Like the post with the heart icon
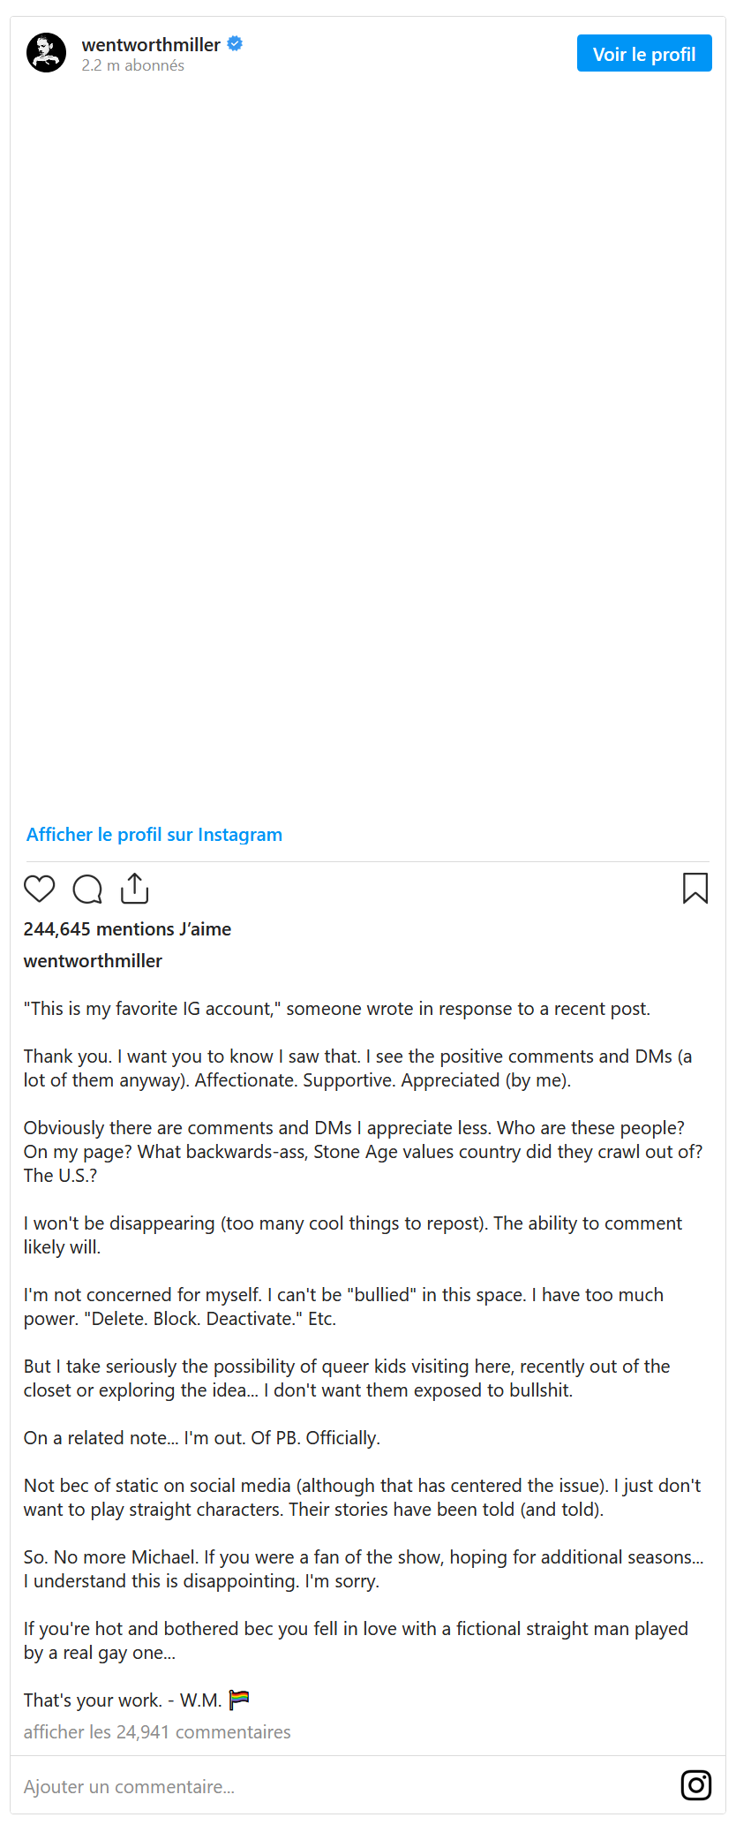 tap(39, 889)
